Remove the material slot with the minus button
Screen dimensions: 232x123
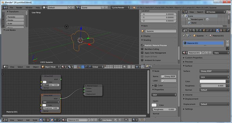click(x=228, y=45)
